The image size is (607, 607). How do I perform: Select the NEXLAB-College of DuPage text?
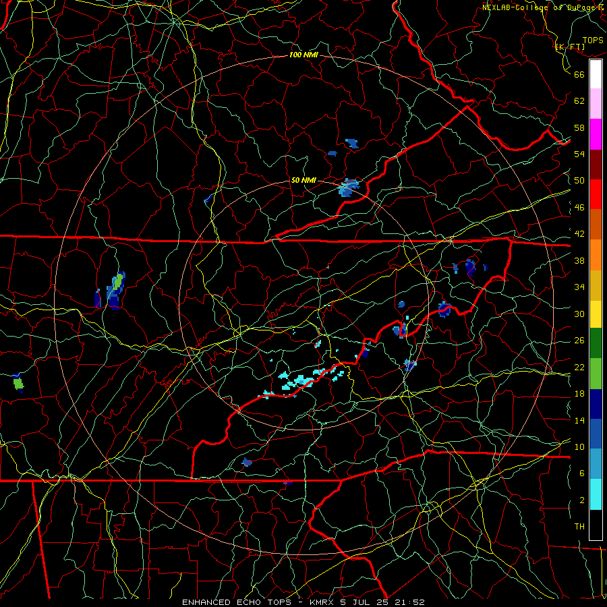tap(544, 7)
